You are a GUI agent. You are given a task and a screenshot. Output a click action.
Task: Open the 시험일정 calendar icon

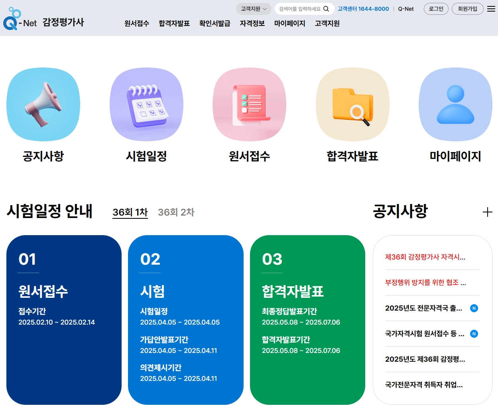[x=146, y=104]
